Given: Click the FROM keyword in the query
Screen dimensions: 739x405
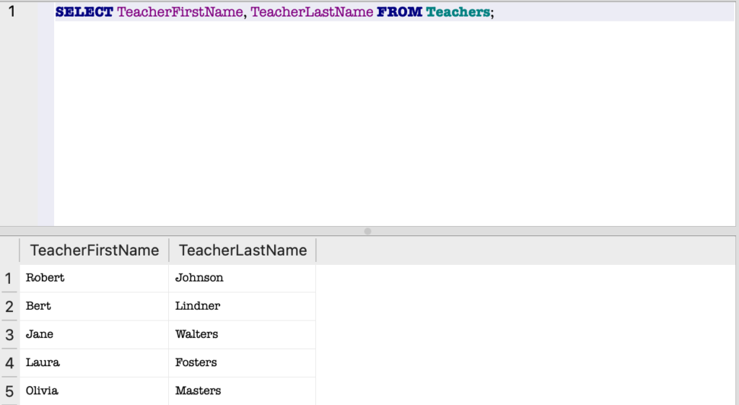Looking at the screenshot, I should coord(399,13).
